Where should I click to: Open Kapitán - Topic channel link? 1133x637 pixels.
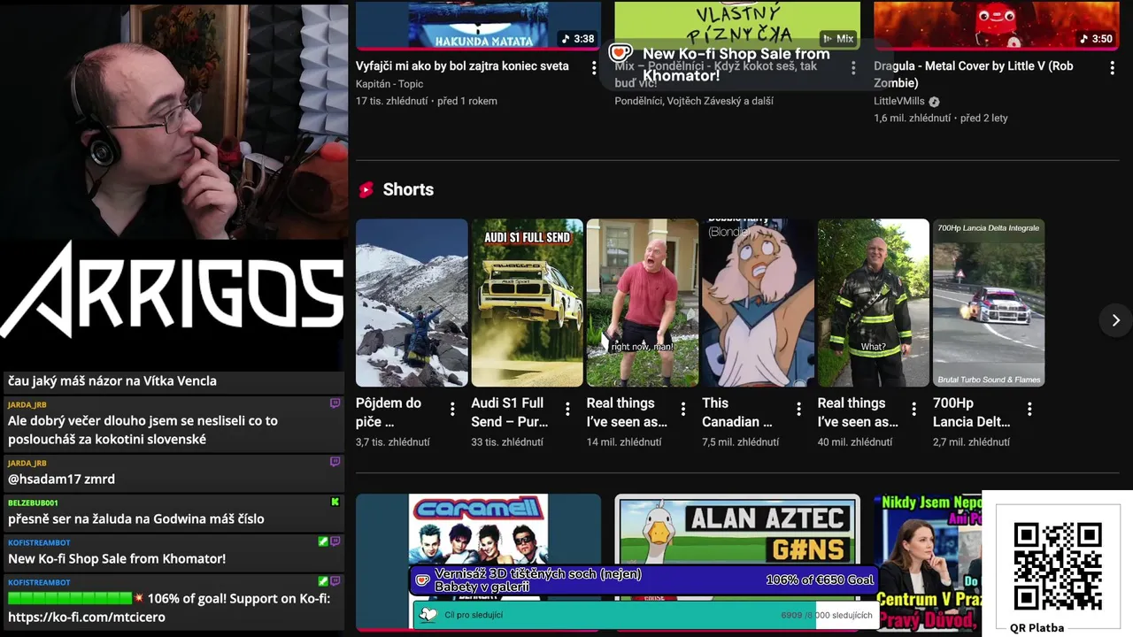coord(389,84)
